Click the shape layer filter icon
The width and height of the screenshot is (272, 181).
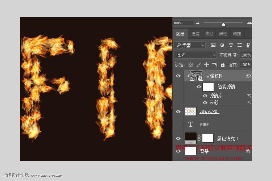pyautogui.click(x=240, y=45)
